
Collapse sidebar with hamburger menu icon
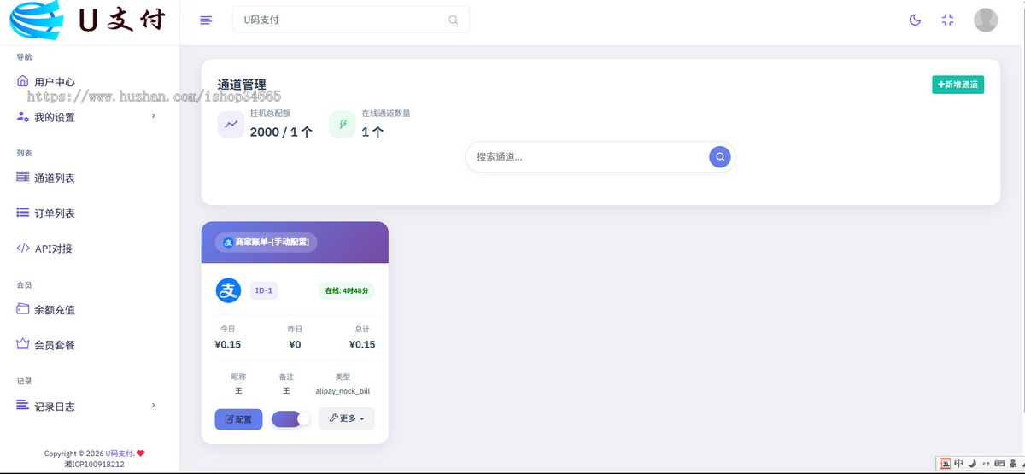point(206,20)
